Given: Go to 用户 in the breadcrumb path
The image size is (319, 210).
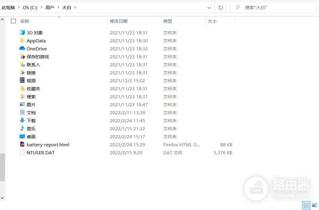Looking at the screenshot, I should pos(49,7).
